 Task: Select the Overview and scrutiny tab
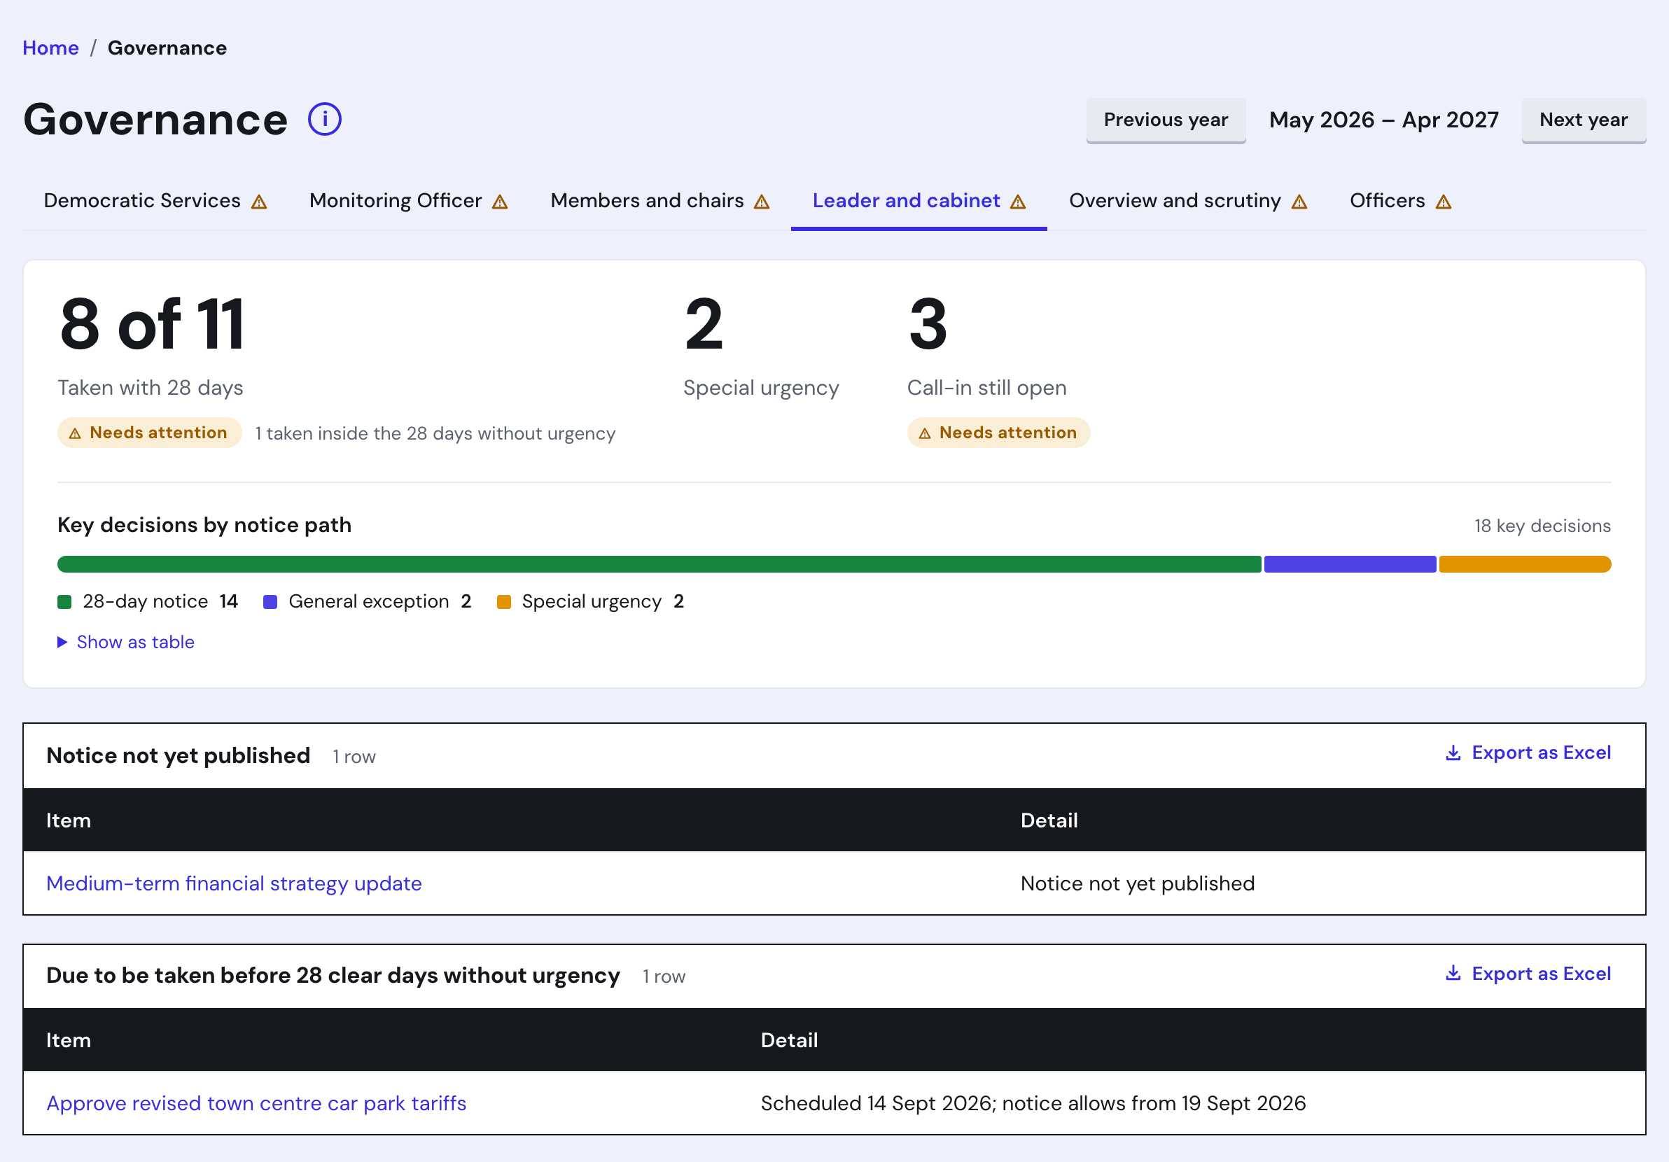click(x=1188, y=201)
